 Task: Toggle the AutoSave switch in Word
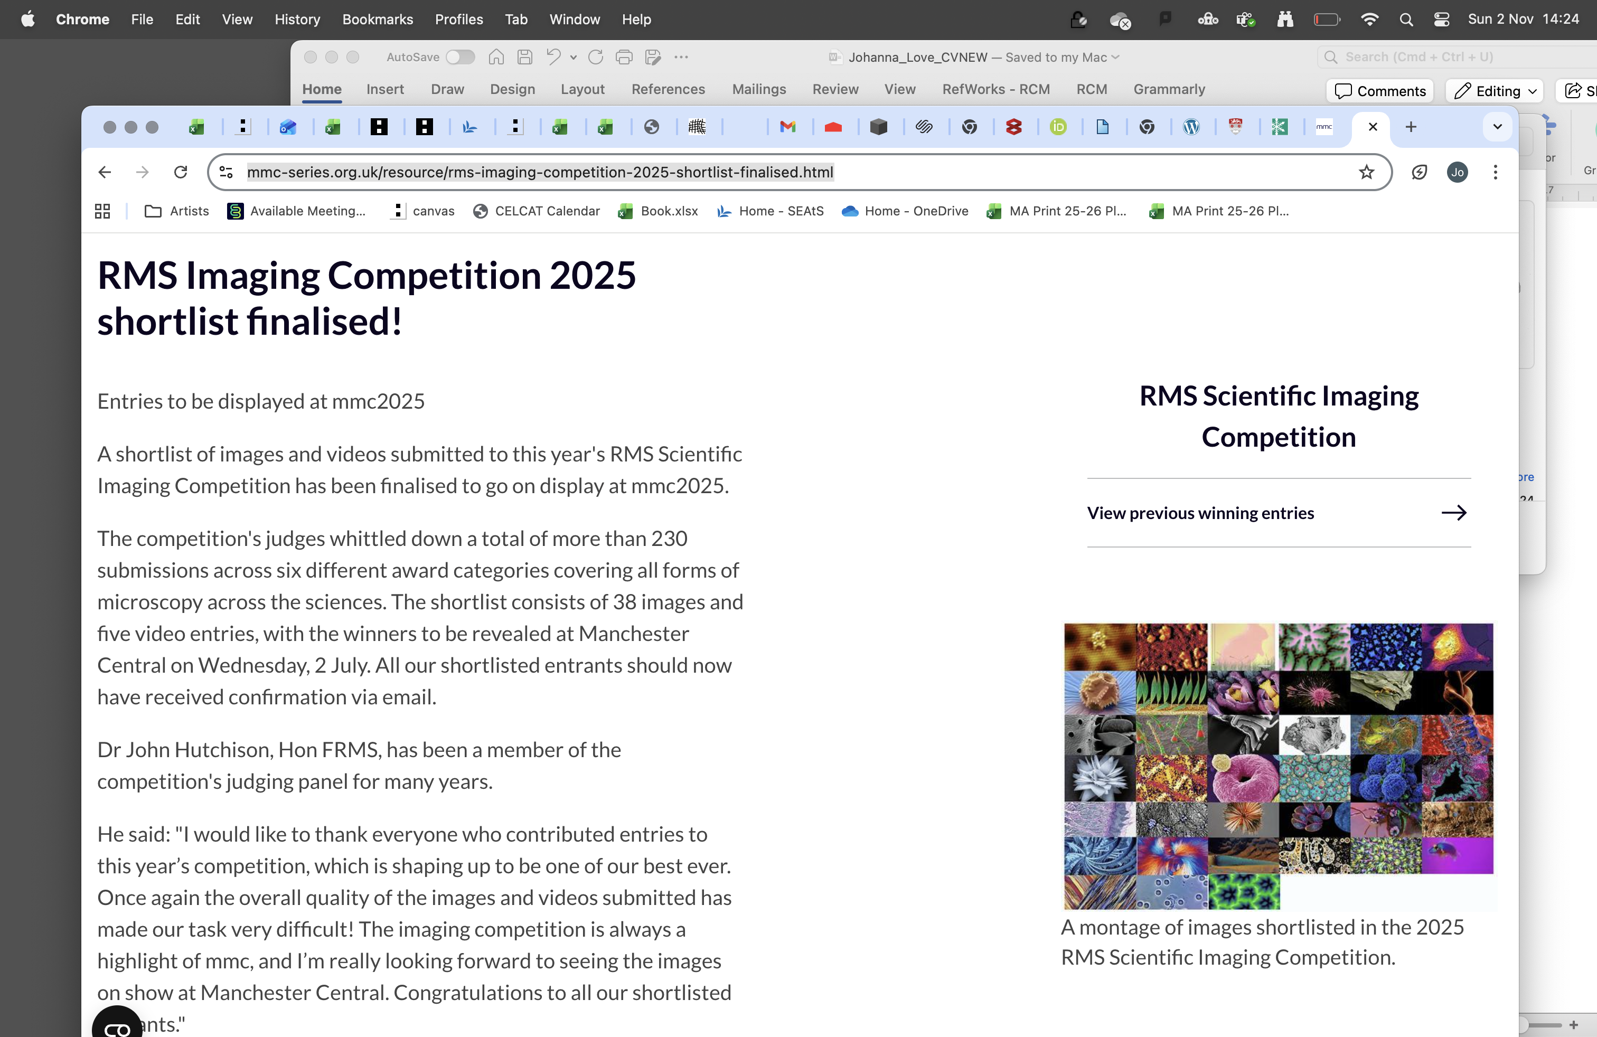(x=461, y=57)
